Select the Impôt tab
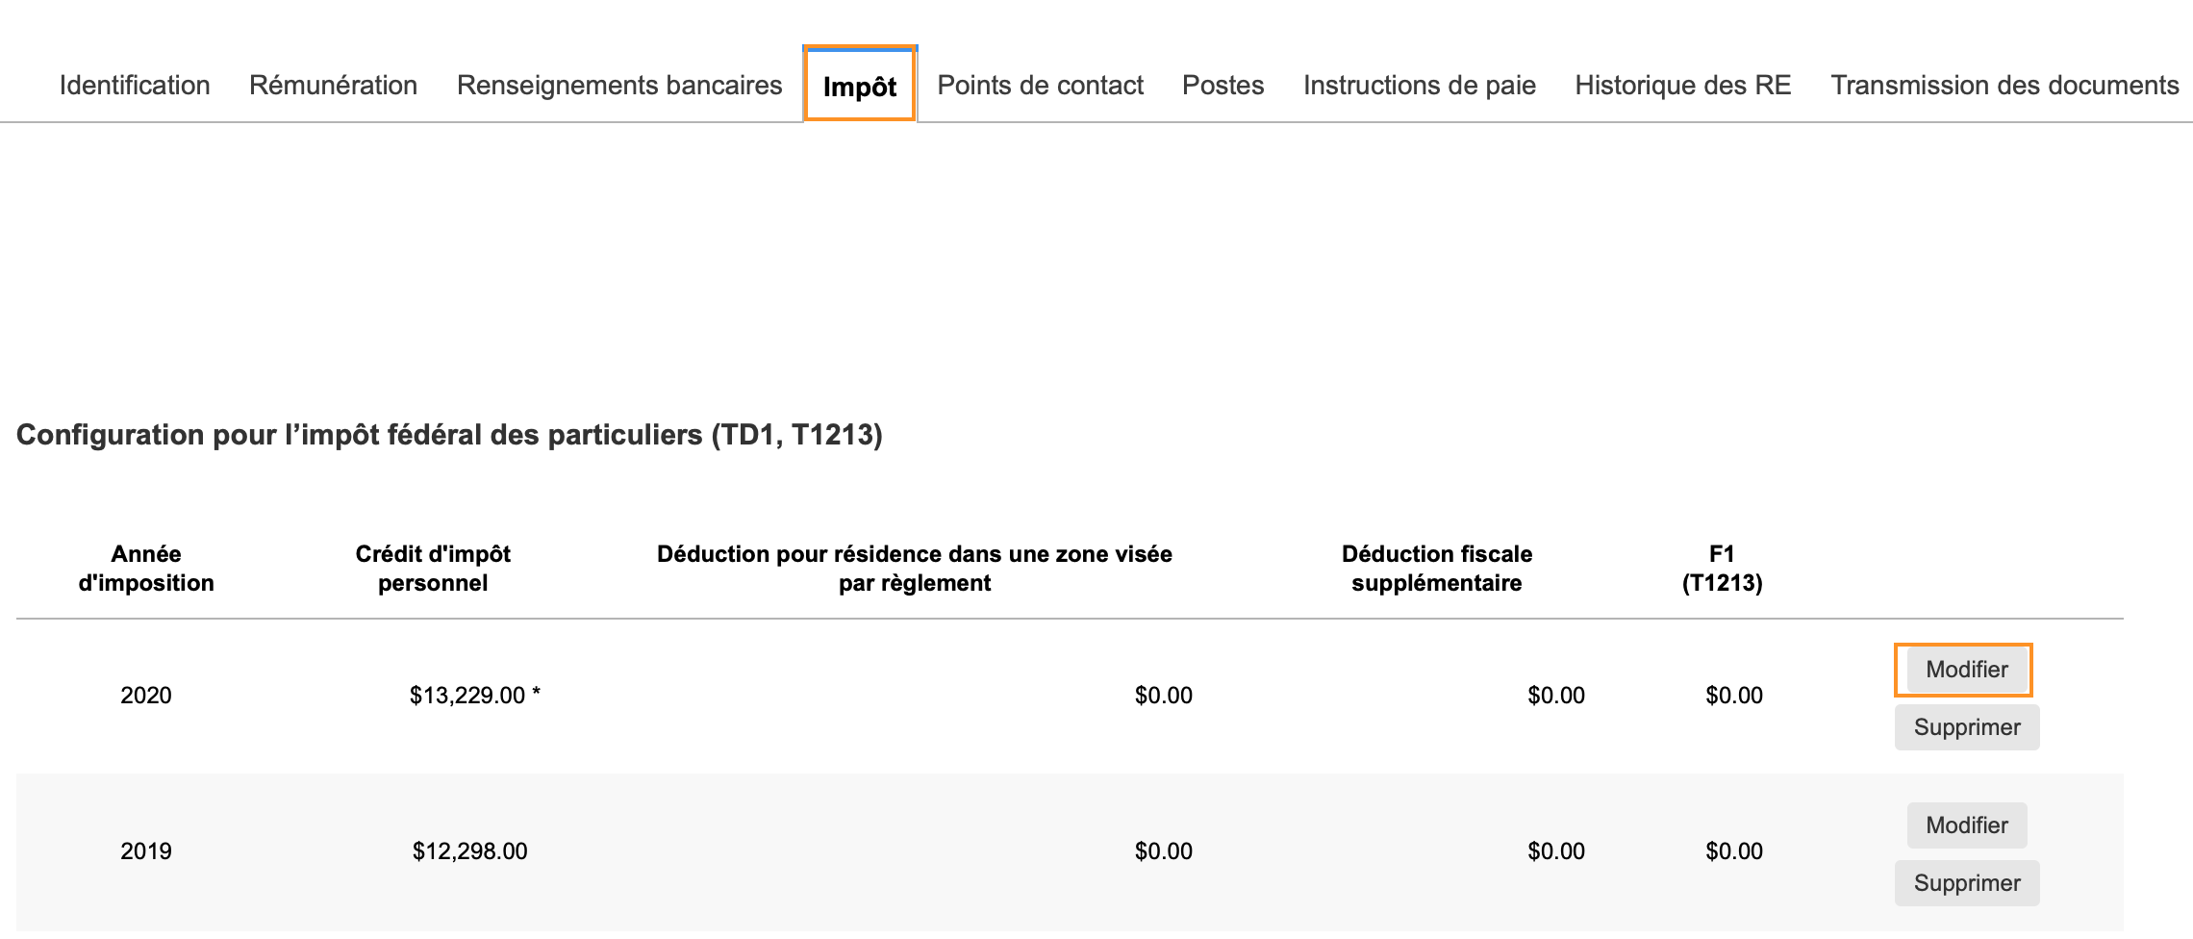The width and height of the screenshot is (2193, 939). [860, 87]
